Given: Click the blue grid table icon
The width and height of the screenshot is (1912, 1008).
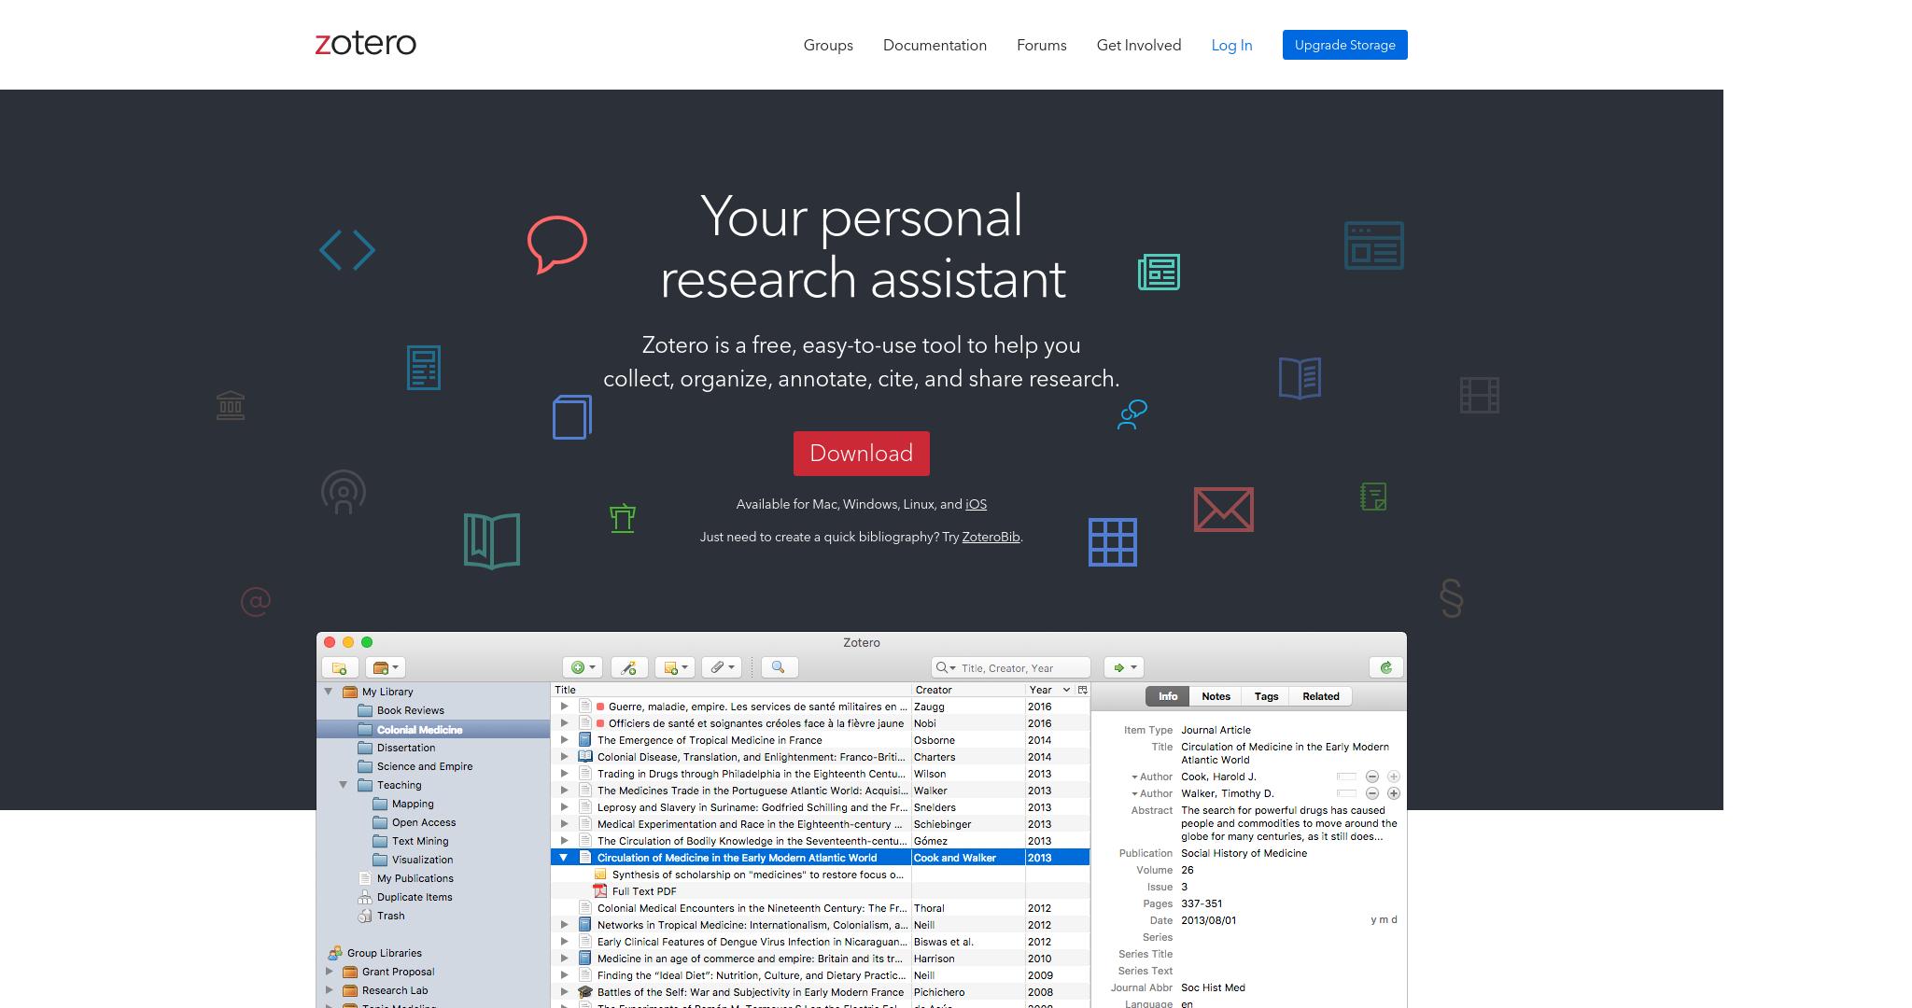Looking at the screenshot, I should tap(1113, 542).
